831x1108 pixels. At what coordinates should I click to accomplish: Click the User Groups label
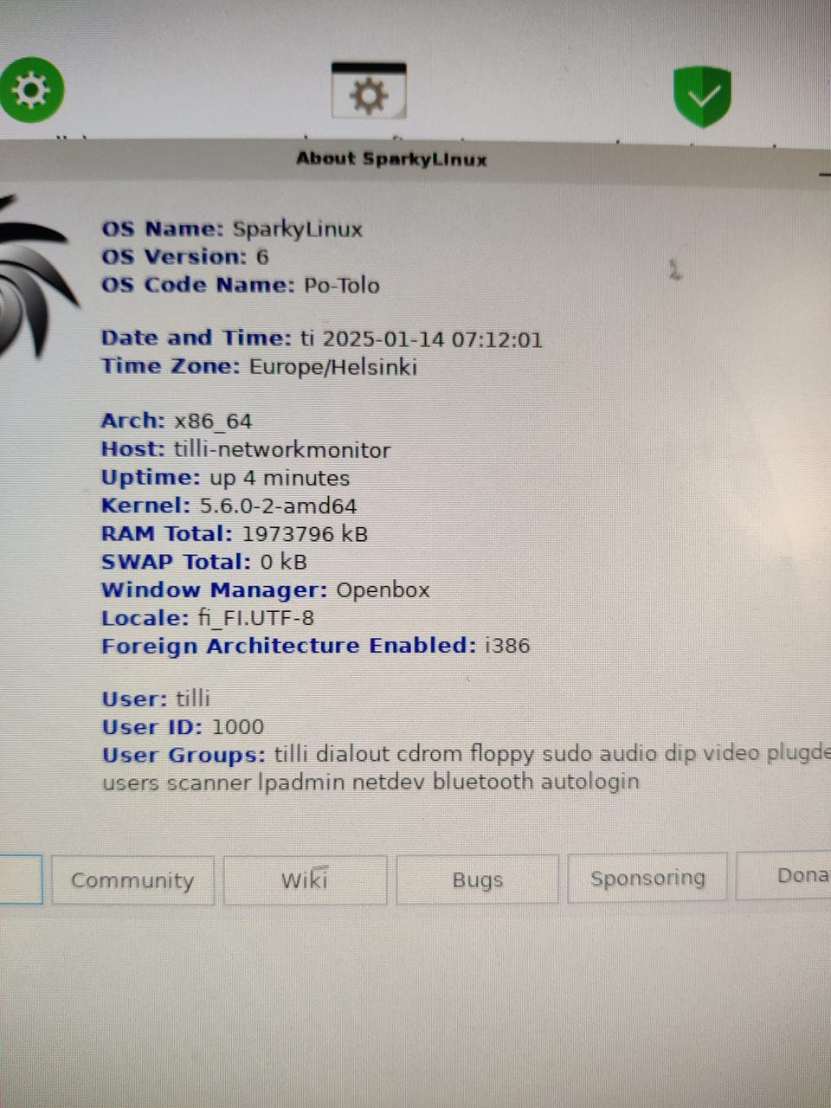pos(184,755)
